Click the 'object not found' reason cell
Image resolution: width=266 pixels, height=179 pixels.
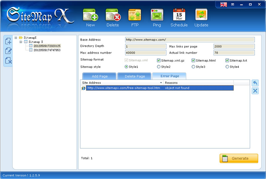[x=177, y=88]
